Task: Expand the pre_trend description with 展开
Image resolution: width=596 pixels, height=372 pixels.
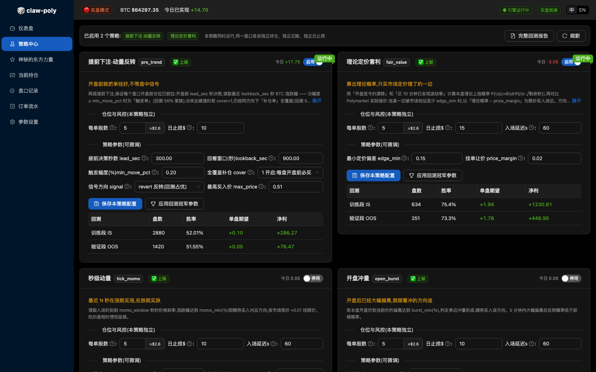Action: [317, 101]
